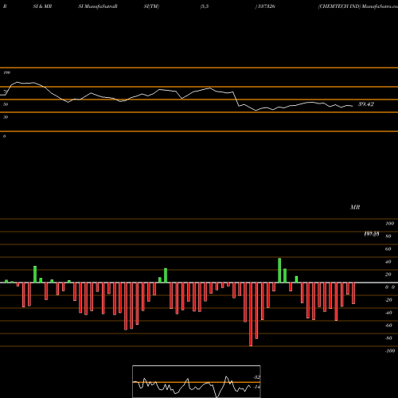Click the longest red histogram bar

[251, 314]
